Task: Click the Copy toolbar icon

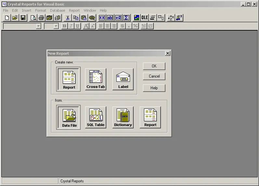Action: (76, 18)
